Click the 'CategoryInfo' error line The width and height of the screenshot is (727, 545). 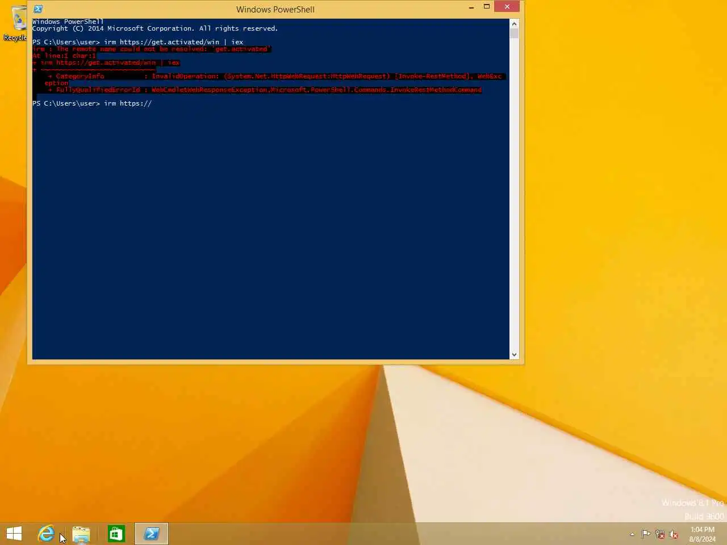(275, 76)
